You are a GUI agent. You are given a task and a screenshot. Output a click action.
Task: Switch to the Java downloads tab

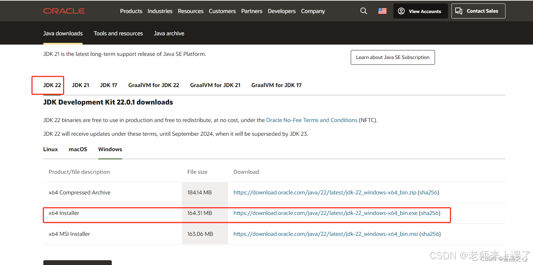[x=63, y=33]
